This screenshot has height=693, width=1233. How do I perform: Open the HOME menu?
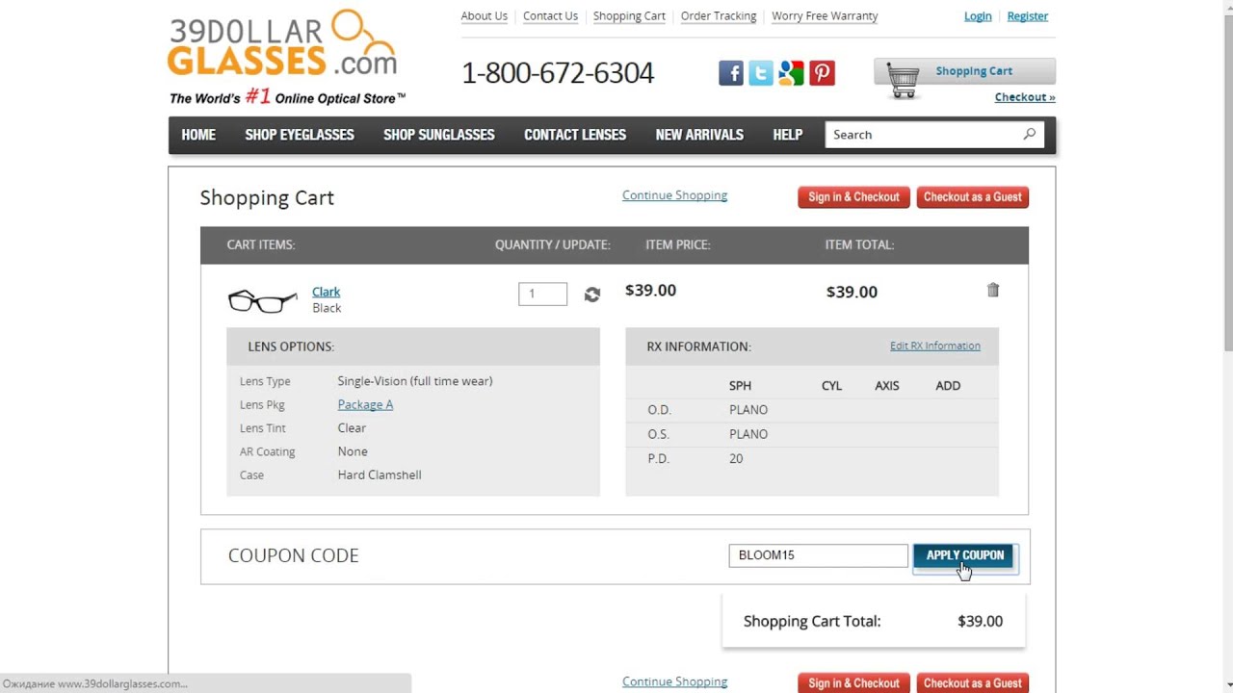tap(198, 135)
